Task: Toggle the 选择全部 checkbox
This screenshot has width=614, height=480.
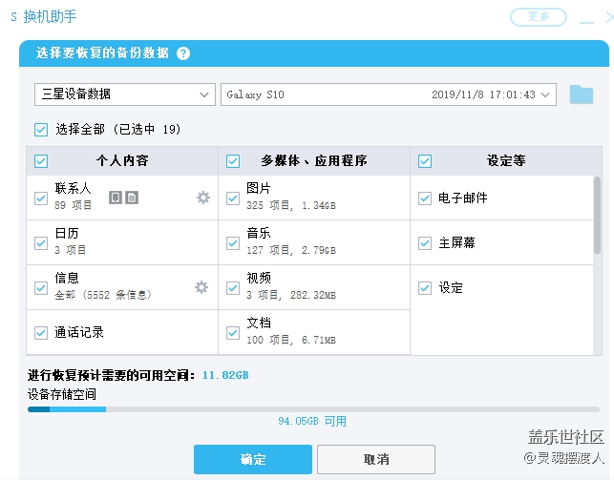Action: tap(40, 129)
